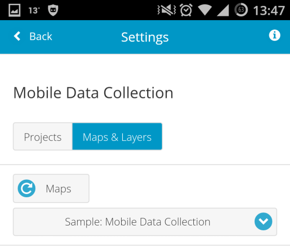
Task: Click the blue dropdown chevron circle
Action: [x=263, y=222]
